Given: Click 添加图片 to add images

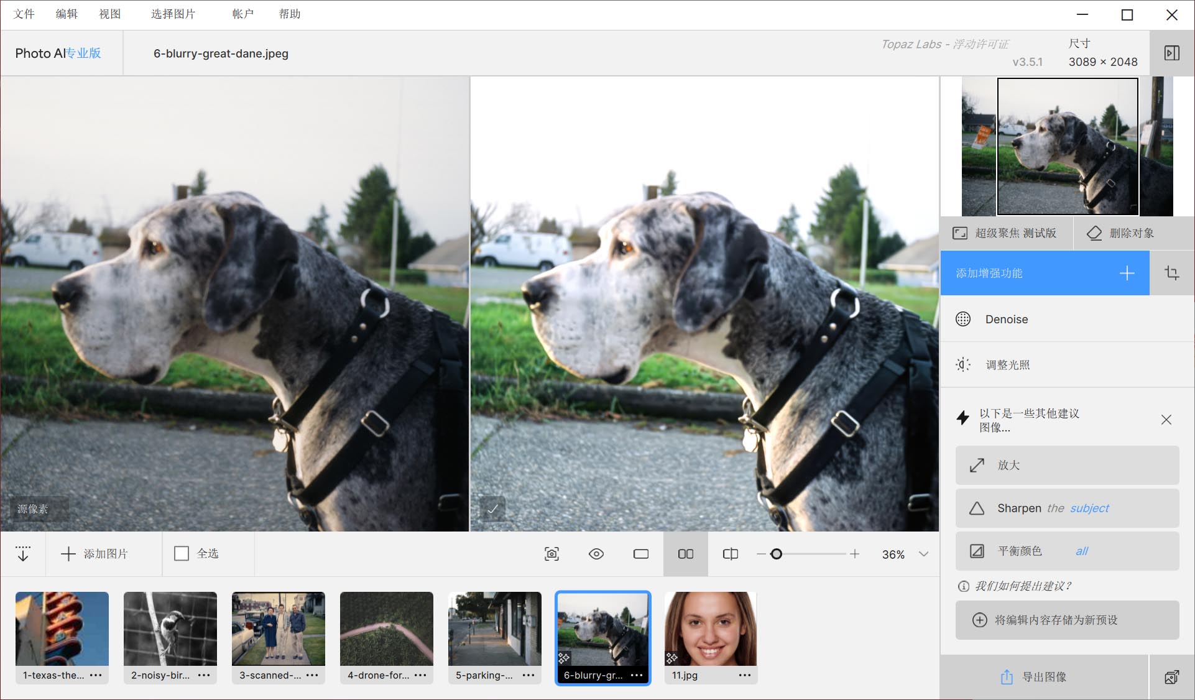Looking at the screenshot, I should pos(95,553).
